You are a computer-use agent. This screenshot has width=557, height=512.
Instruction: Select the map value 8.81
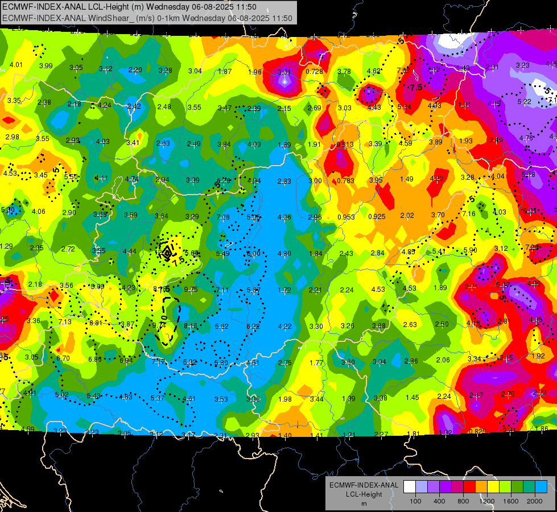[x=96, y=323]
